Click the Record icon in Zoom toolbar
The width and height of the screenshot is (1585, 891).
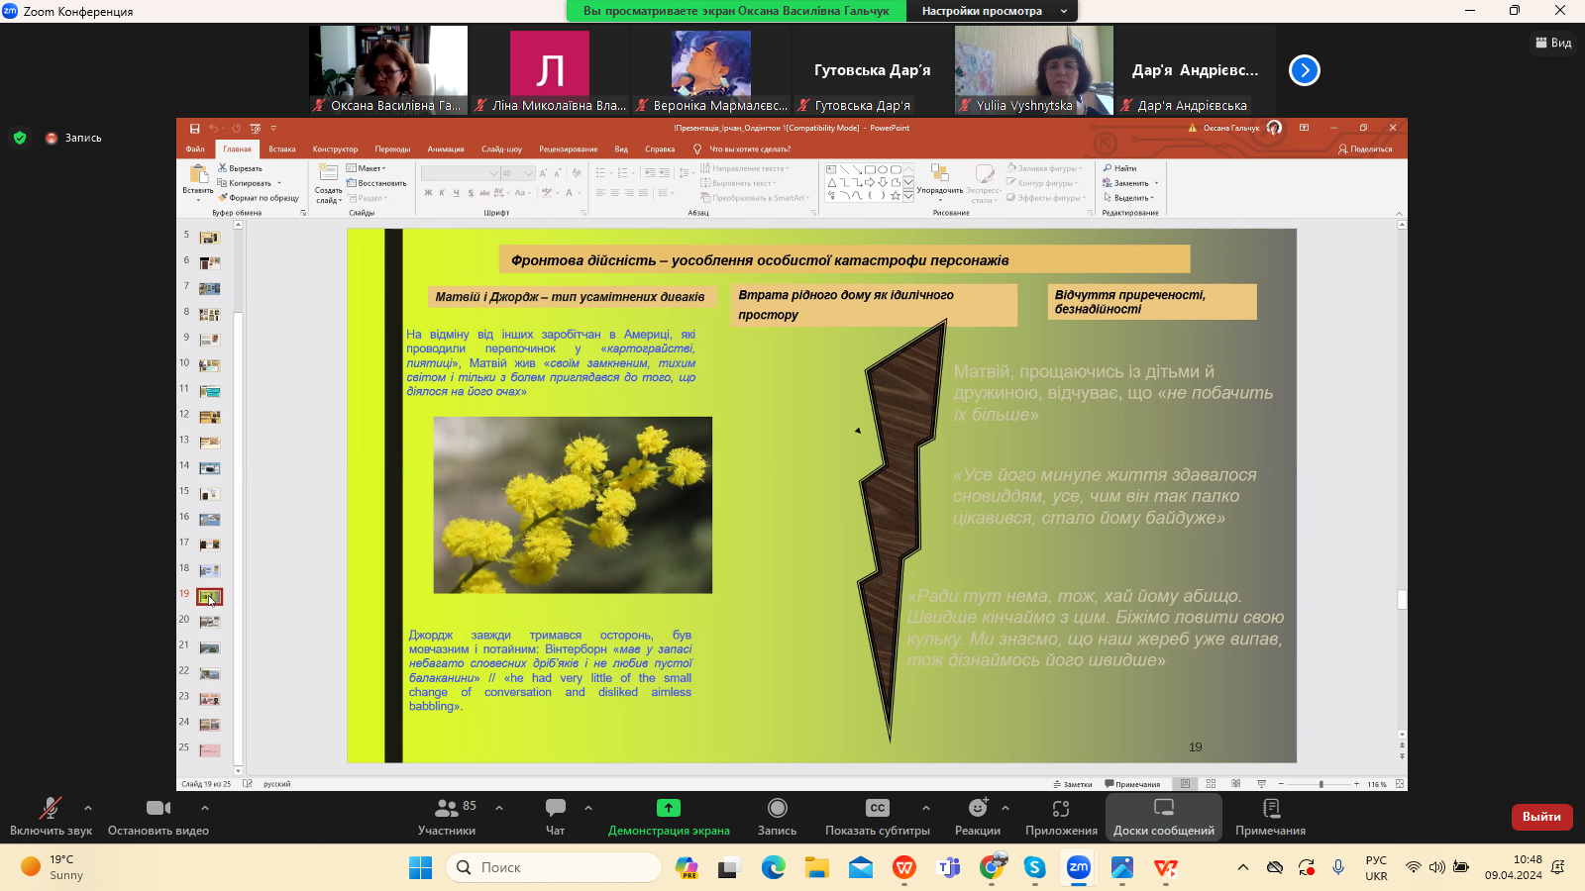(777, 809)
